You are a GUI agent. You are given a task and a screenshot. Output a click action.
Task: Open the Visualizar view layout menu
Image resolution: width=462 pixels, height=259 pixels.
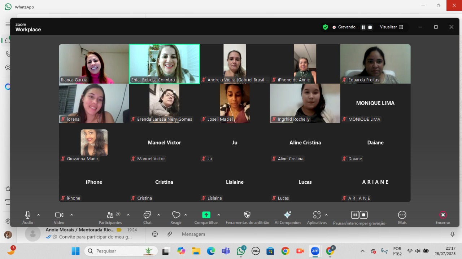click(x=392, y=27)
